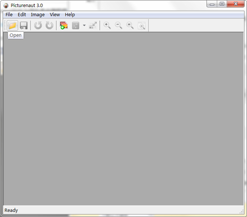Open the Tone Mapping sliders icon
The height and width of the screenshot is (217, 247).
point(76,26)
